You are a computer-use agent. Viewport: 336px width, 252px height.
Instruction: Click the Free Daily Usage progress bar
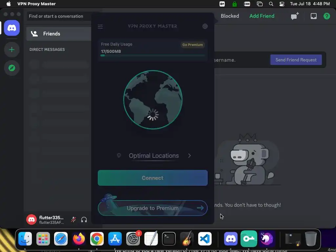click(153, 55)
